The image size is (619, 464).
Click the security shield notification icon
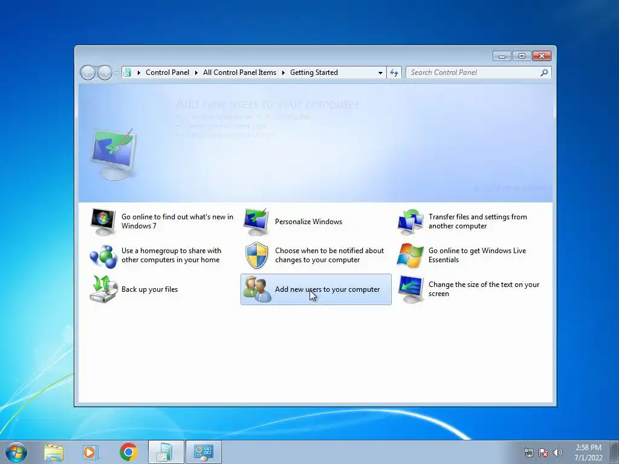pyautogui.click(x=256, y=256)
